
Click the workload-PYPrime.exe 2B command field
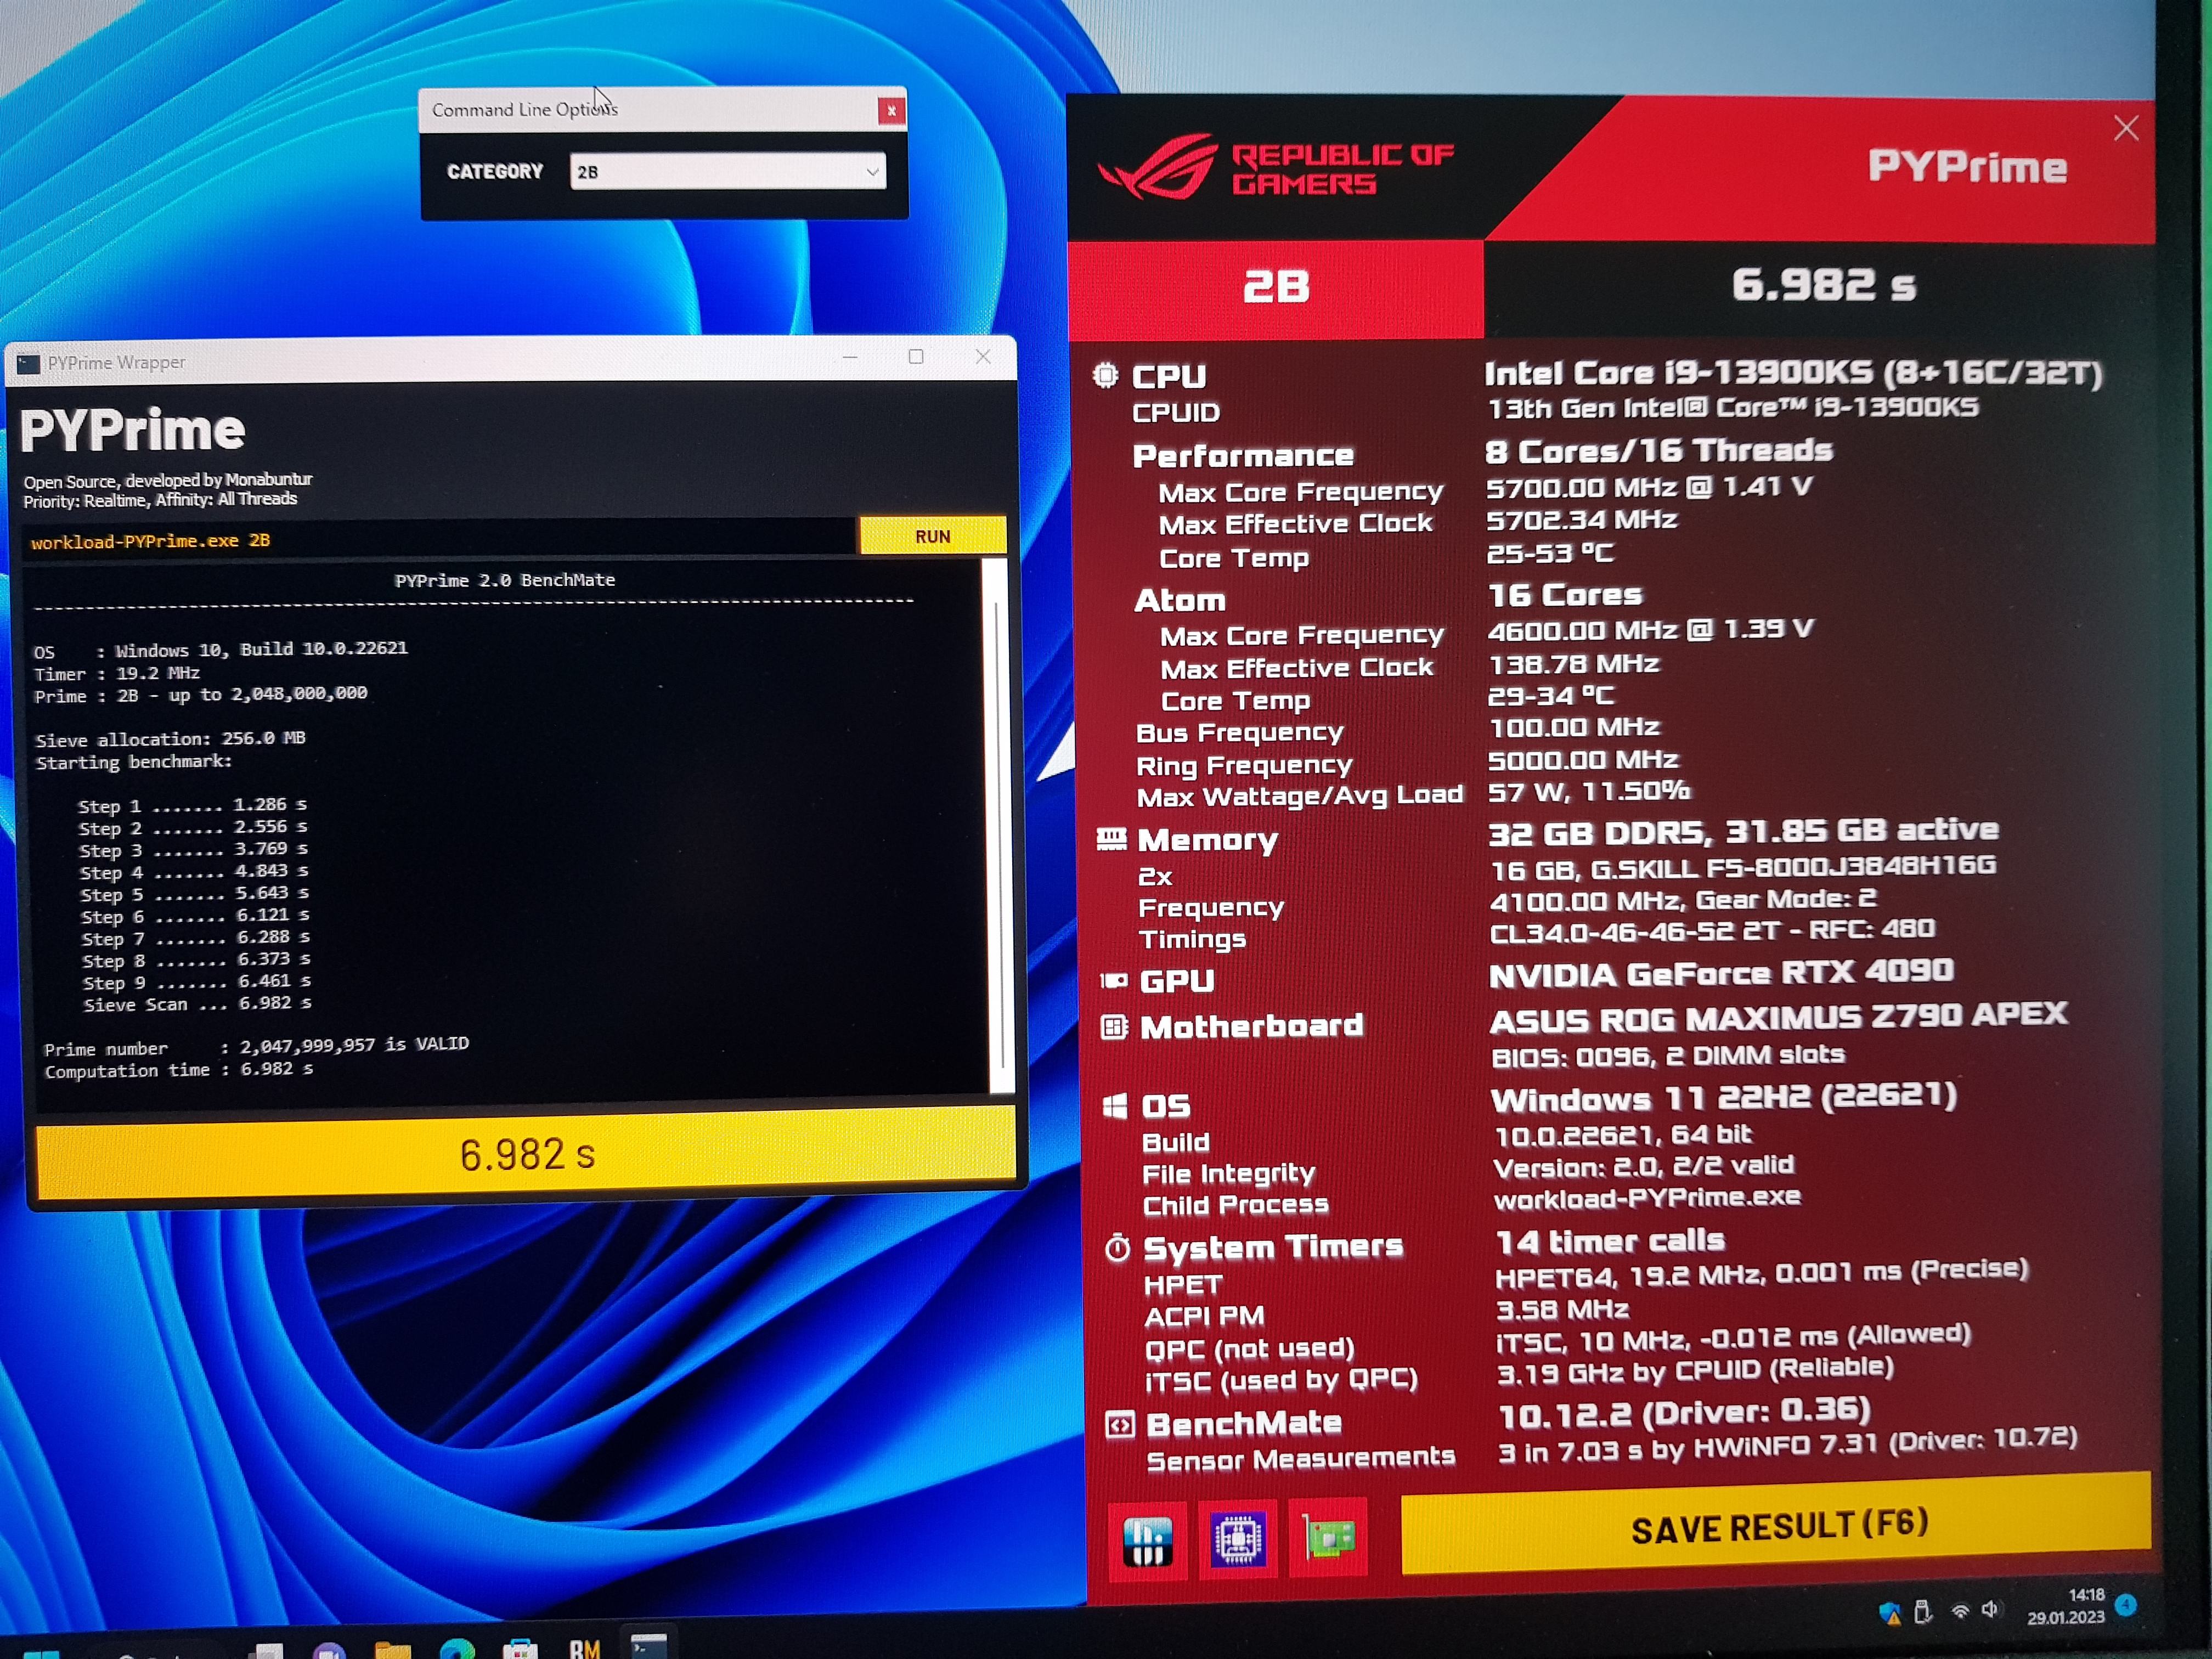click(440, 541)
